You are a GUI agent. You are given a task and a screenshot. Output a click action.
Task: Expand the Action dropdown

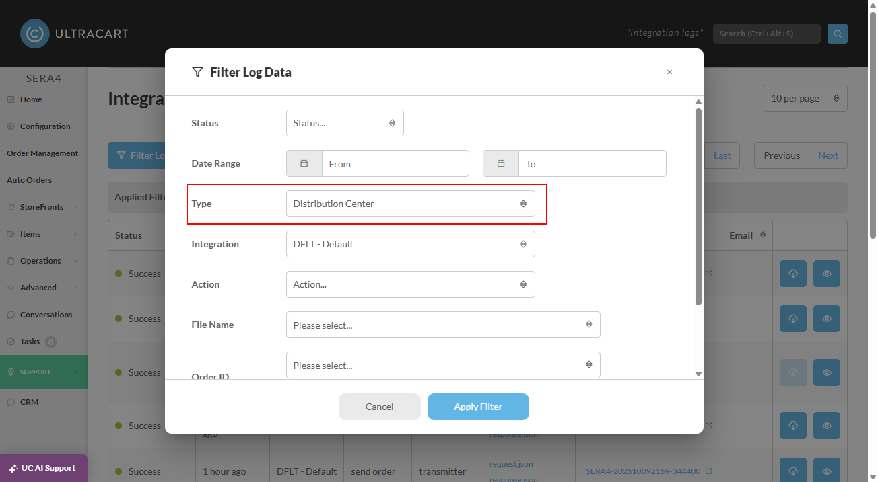coord(411,284)
